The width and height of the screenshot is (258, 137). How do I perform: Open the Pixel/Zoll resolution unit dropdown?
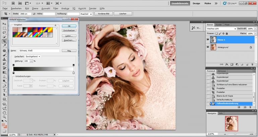(86, 14)
